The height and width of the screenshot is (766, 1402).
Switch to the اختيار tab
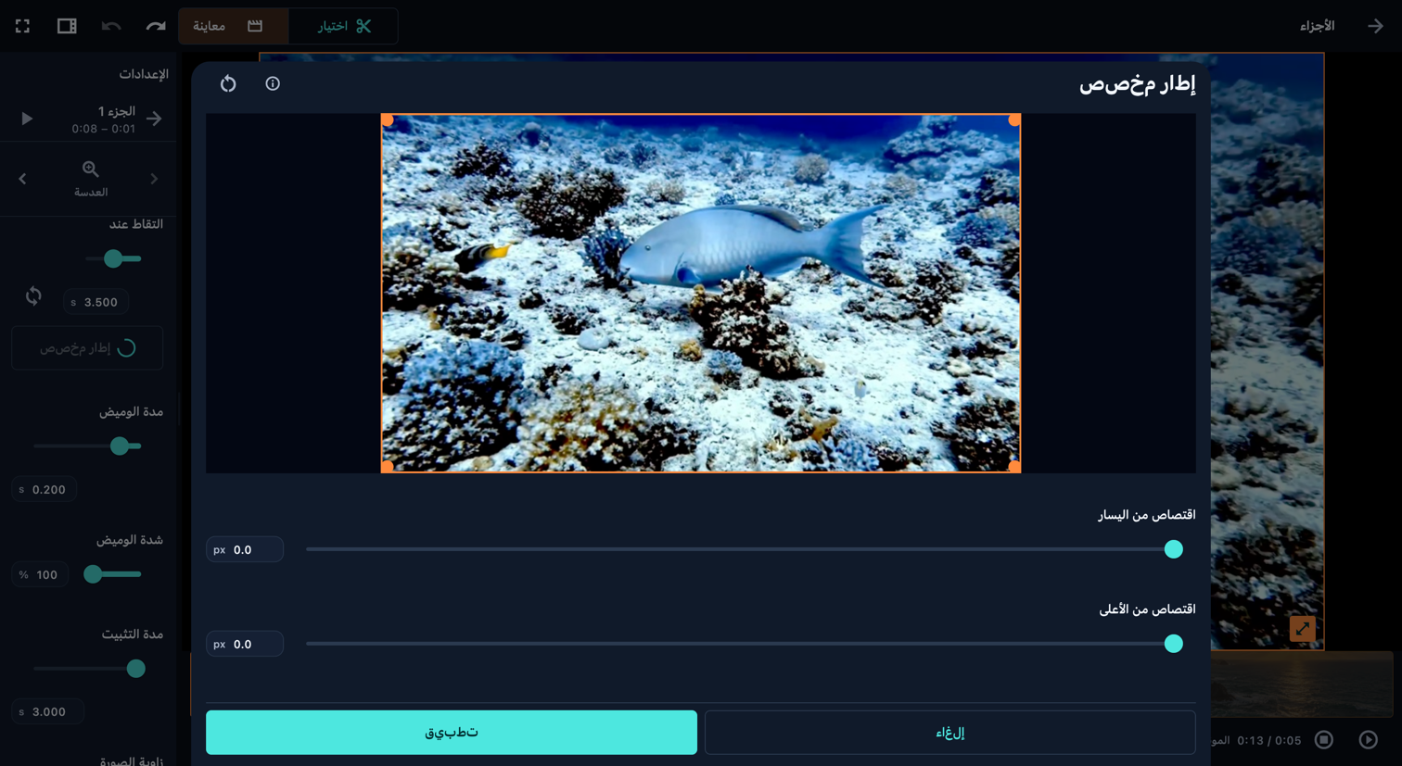tap(343, 26)
